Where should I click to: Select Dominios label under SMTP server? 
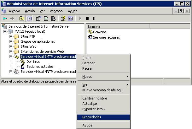pyautogui.click(x=33, y=62)
